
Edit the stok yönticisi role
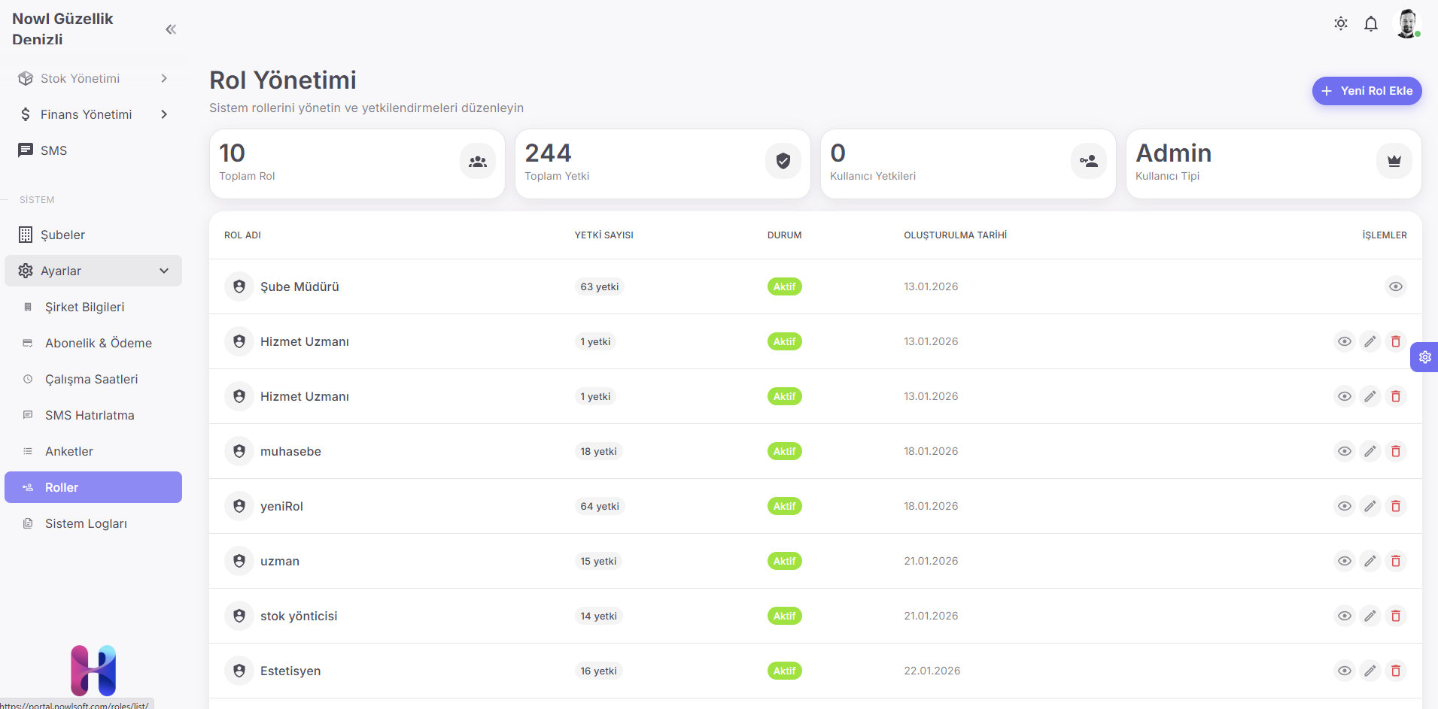[x=1370, y=616]
